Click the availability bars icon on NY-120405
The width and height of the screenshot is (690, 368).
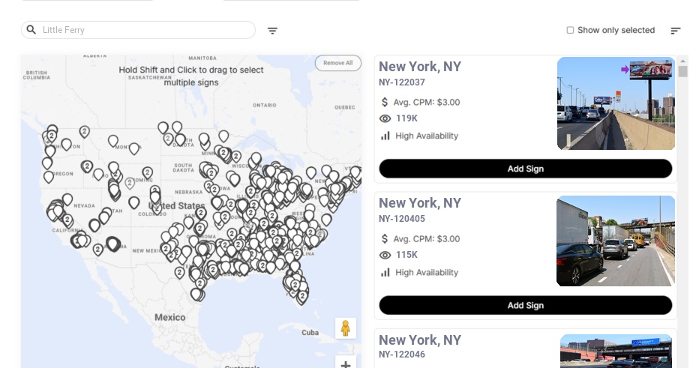pyautogui.click(x=385, y=272)
